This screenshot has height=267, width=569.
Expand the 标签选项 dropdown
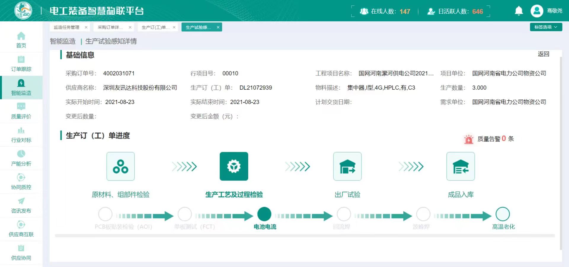(x=546, y=27)
